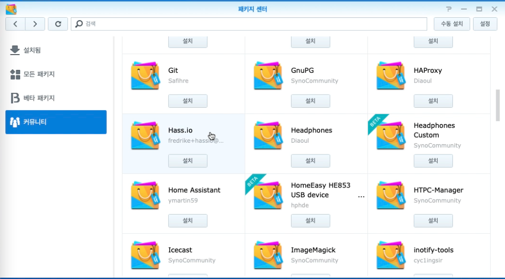Open the Headphones Custom package icon

[390, 136]
